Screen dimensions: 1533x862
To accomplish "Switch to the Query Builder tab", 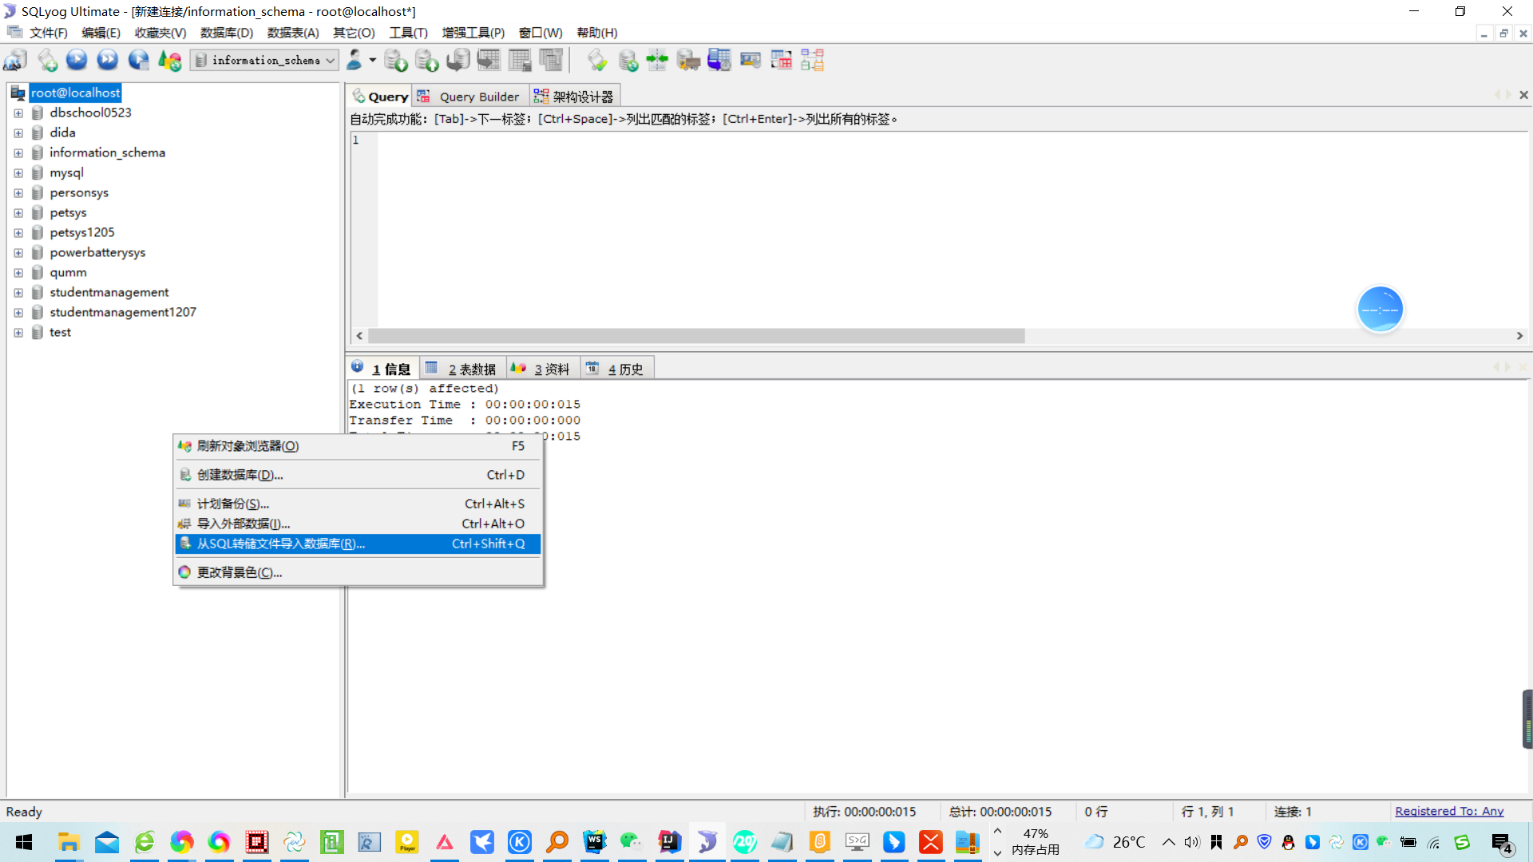I will tap(478, 97).
